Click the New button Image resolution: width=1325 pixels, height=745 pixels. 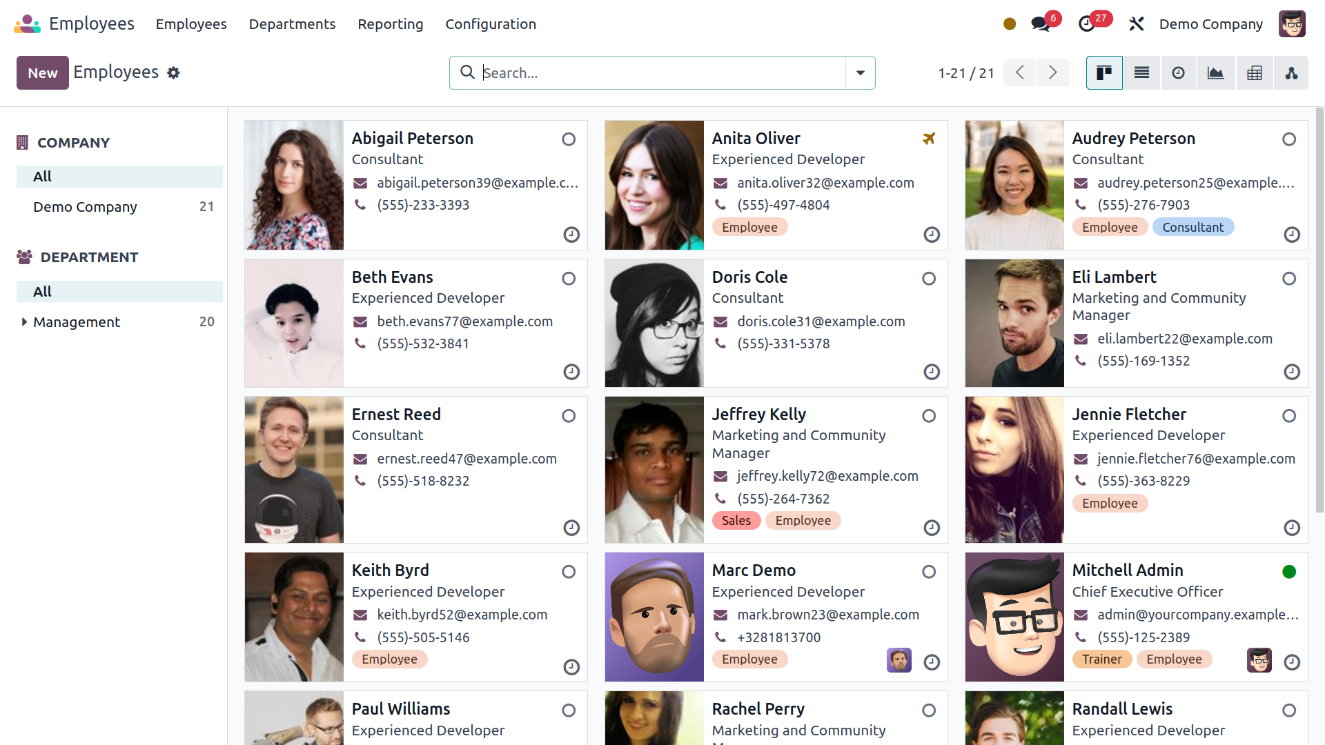click(42, 72)
